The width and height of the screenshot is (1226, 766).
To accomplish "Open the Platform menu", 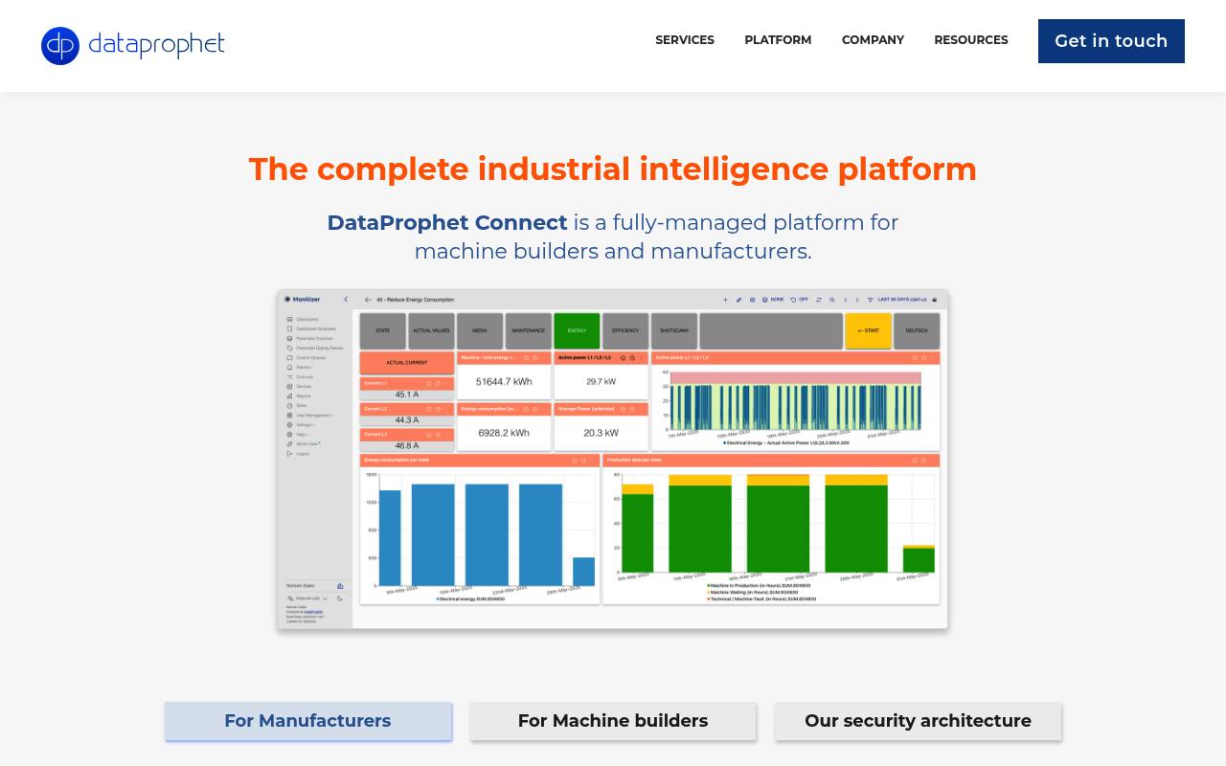I will (x=778, y=40).
